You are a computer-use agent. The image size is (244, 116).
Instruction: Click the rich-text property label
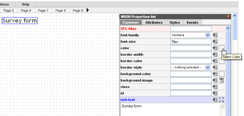(128, 100)
